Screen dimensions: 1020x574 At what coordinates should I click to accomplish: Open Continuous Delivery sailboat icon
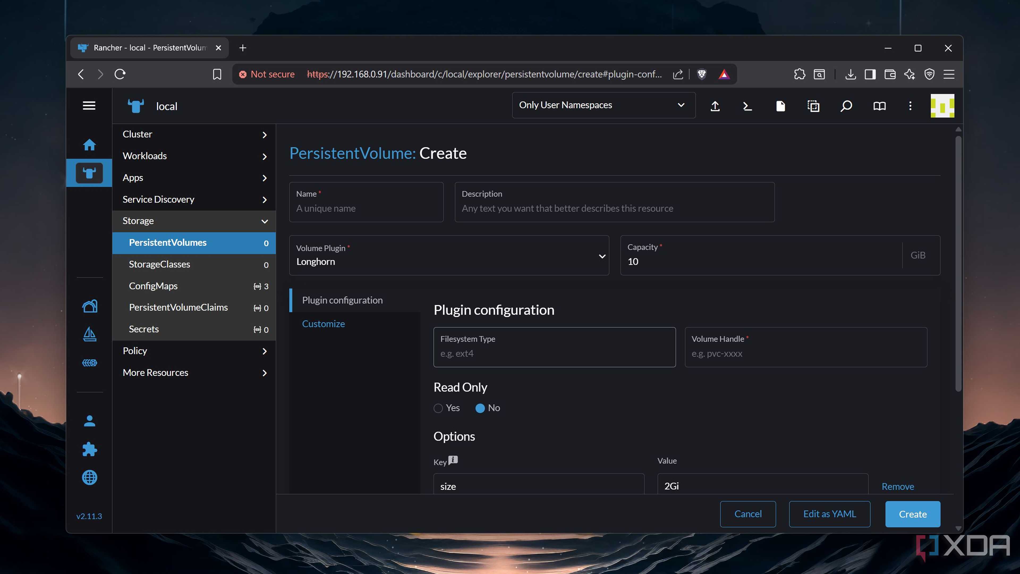(90, 334)
